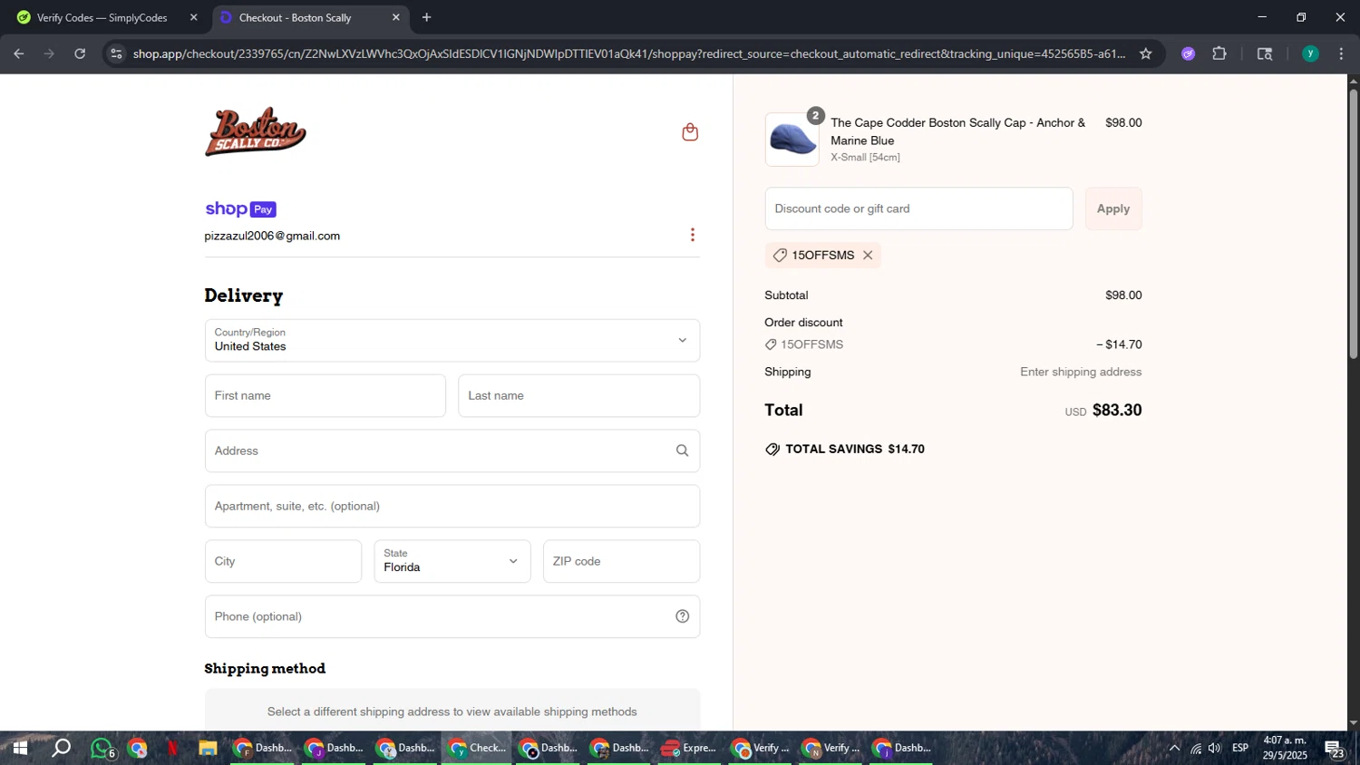Open Windows taskbar search
Screen dimensions: 1360x765
[x=61, y=749]
